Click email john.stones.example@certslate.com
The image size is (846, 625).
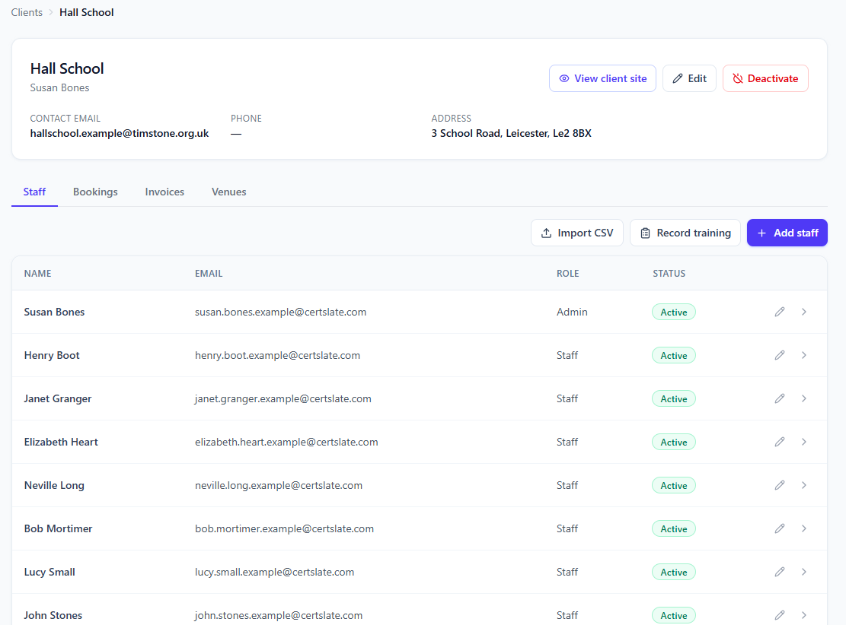(x=279, y=615)
